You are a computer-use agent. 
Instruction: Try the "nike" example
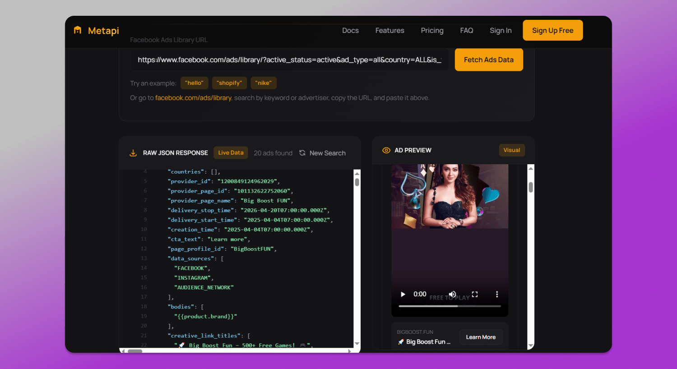tap(264, 83)
